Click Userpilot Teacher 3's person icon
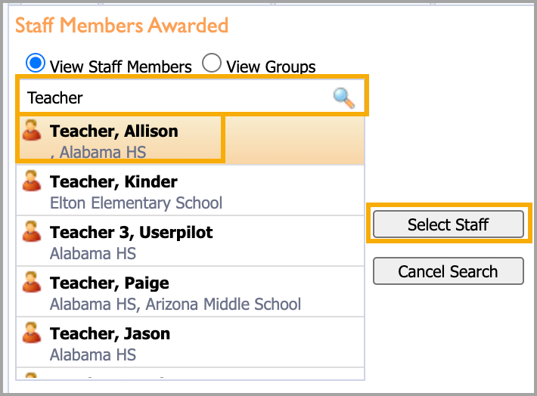The height and width of the screenshot is (396, 537). coord(32,231)
